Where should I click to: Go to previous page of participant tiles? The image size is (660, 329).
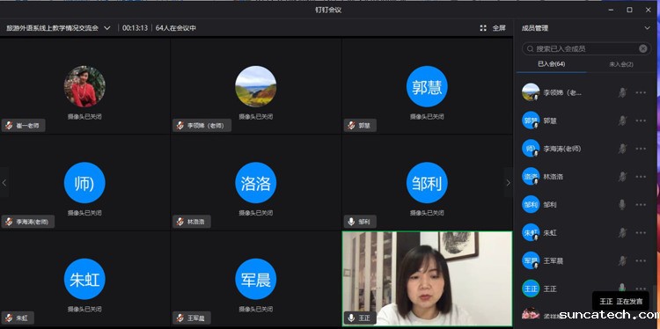tap(4, 183)
